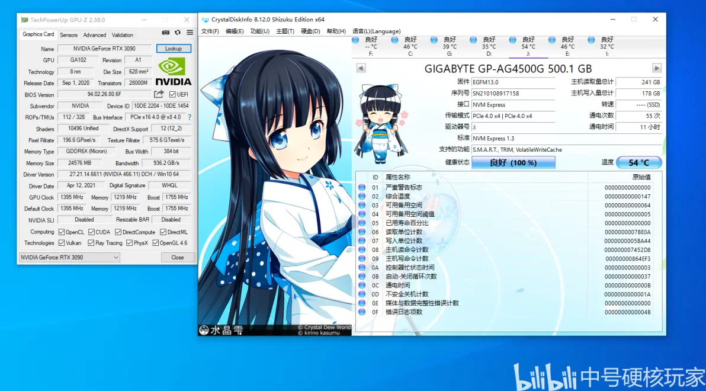706x391 pixels.
Task: Click the Driver Version field in GPU-Z
Action: tap(124, 174)
